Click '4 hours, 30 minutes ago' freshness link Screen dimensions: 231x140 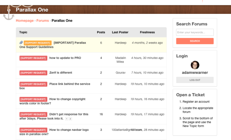coord(147,58)
